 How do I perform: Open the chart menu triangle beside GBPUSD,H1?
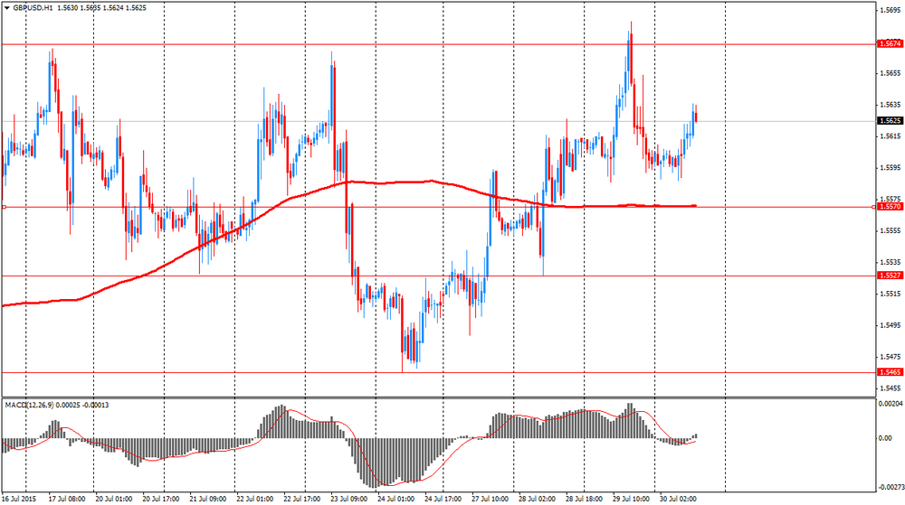coord(6,8)
